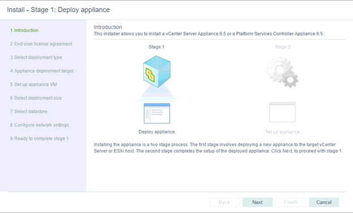Viewport: 353px width, 213px height.
Task: Click the Introduction heading in main pane
Action: [x=108, y=27]
